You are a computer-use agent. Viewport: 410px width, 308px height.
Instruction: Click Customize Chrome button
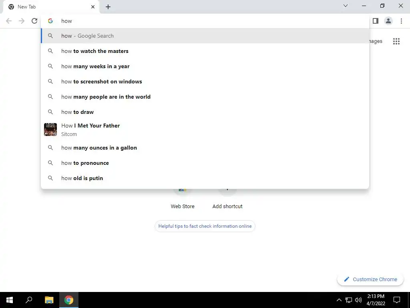(370, 279)
